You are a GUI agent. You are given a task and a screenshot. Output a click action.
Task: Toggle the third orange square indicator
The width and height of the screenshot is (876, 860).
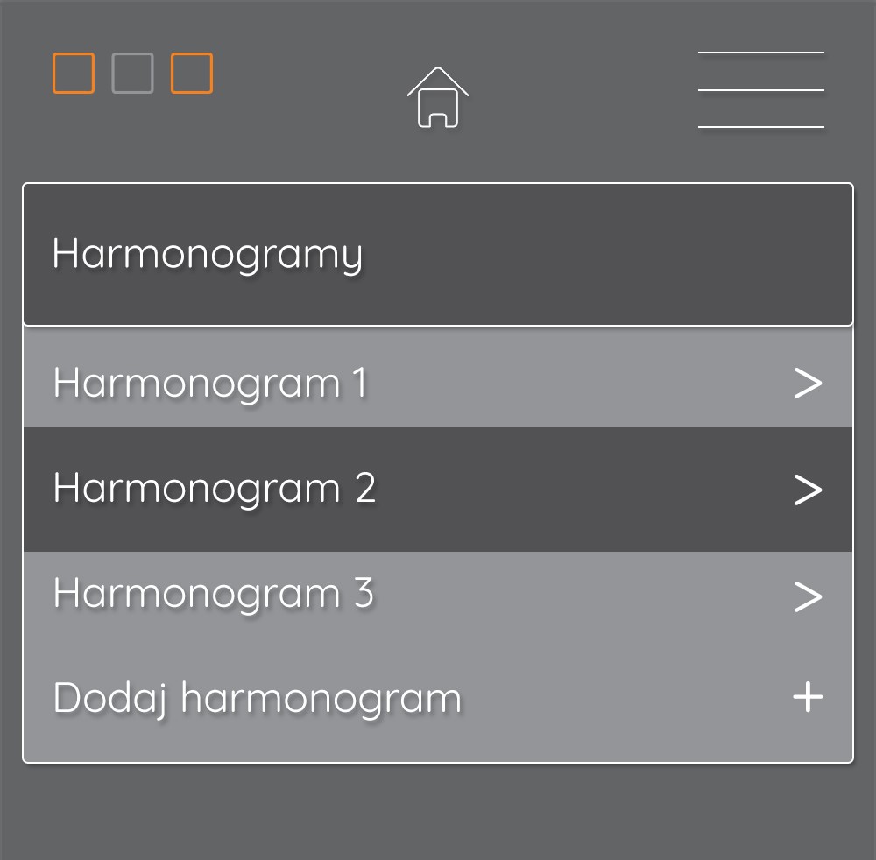[192, 74]
